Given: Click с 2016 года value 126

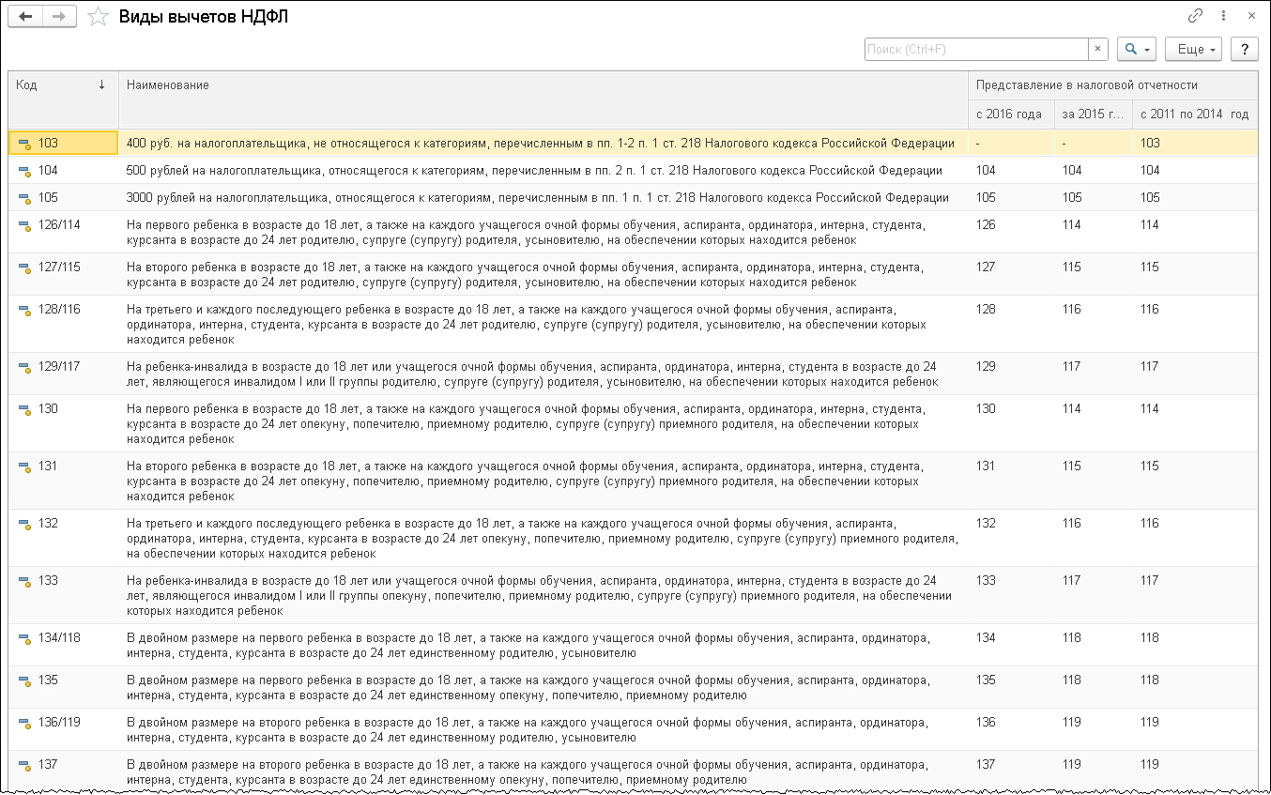Looking at the screenshot, I should 986,224.
